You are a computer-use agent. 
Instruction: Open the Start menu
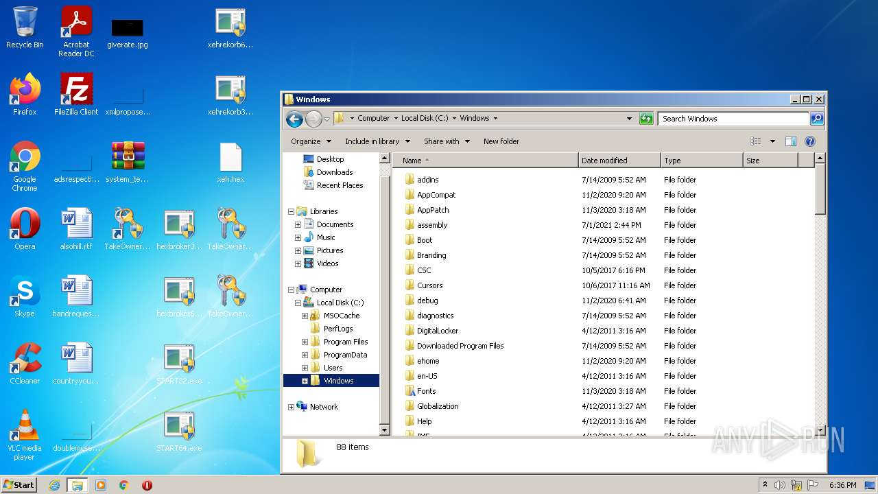coord(19,485)
